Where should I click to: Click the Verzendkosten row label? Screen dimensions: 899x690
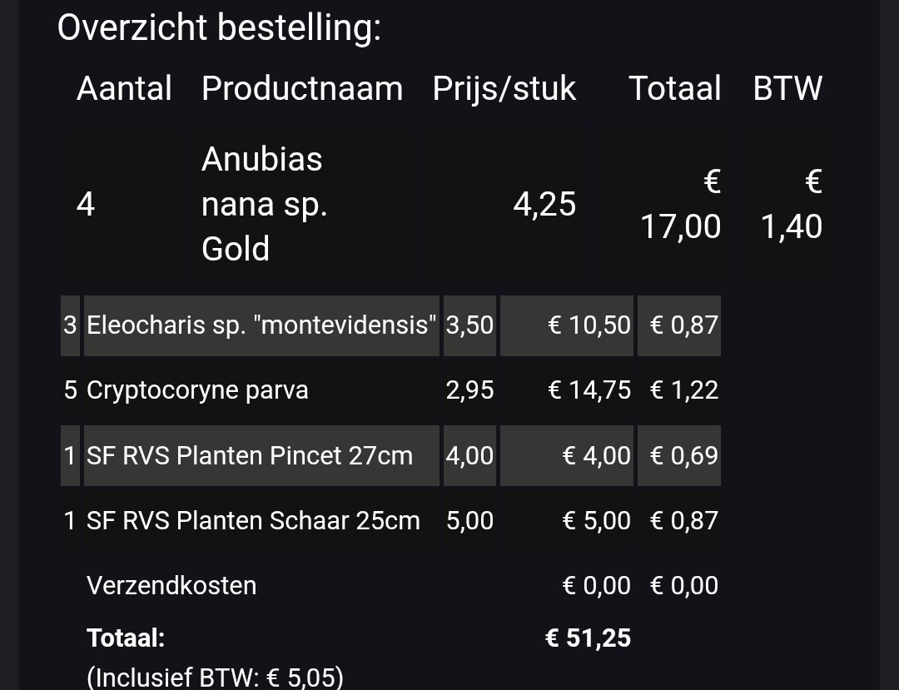(x=171, y=585)
